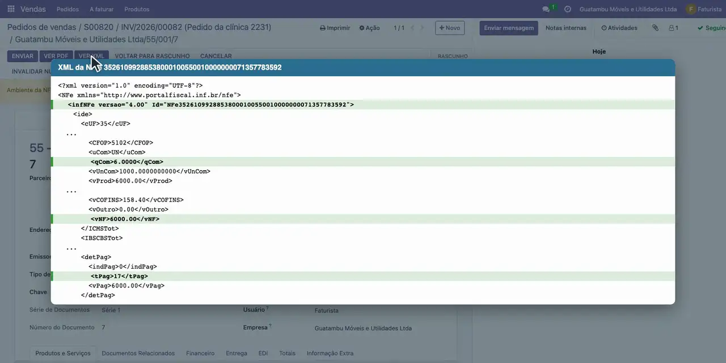
Task: Click the highlighted tPag 17 line
Action: point(363,276)
